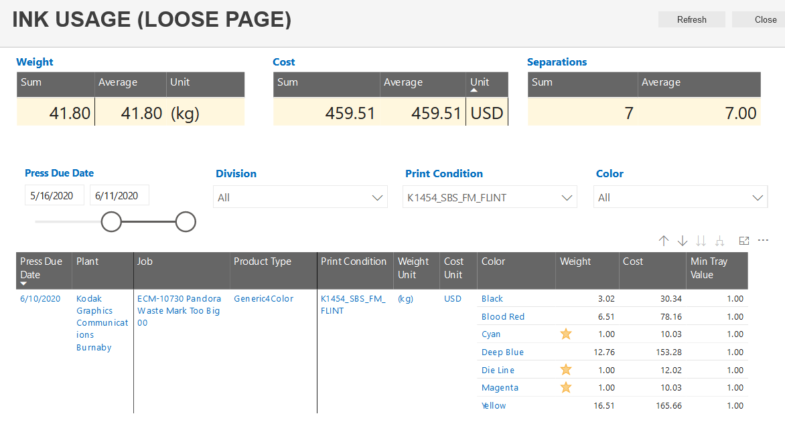785x422 pixels.
Task: Click the double-arrow next level icon
Action: pyautogui.click(x=701, y=241)
